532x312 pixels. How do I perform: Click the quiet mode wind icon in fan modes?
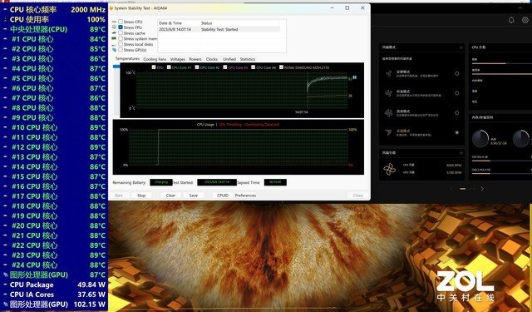point(389,73)
